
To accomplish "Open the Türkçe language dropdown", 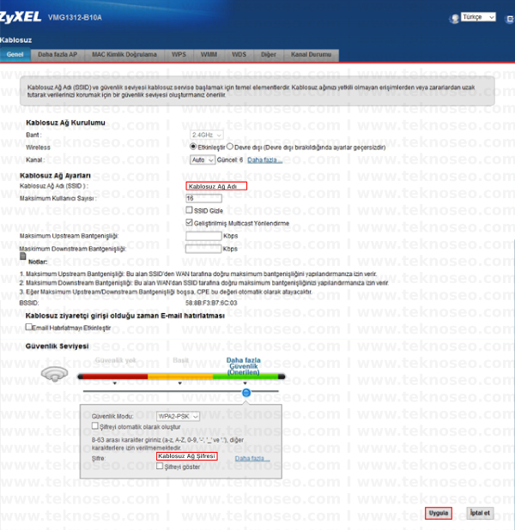I will (478, 17).
